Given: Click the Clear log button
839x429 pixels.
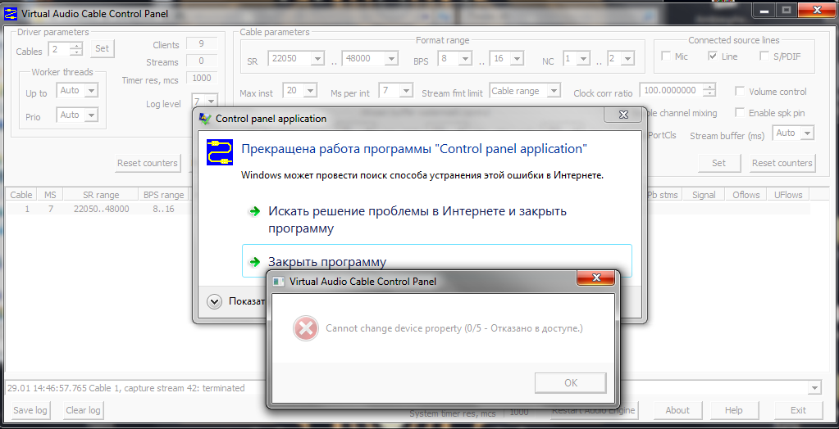Looking at the screenshot, I should 83,410.
